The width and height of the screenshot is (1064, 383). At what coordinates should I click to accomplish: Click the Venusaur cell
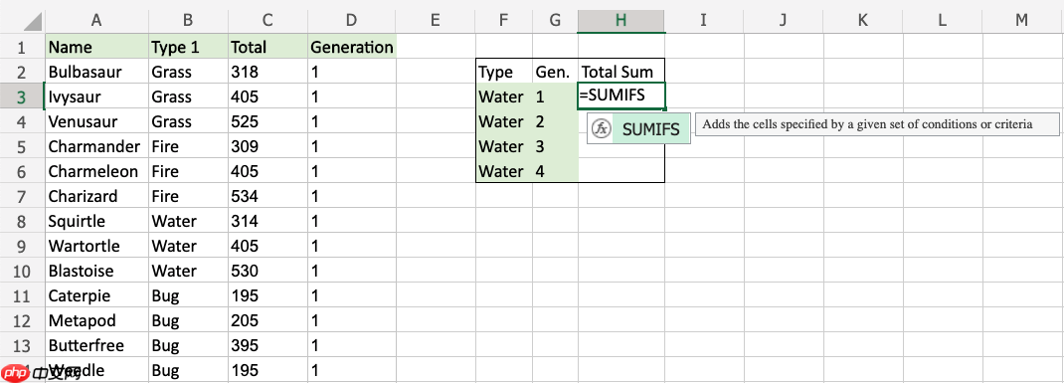click(x=96, y=121)
